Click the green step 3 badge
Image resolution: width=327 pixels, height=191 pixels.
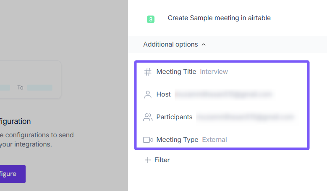[151, 19]
